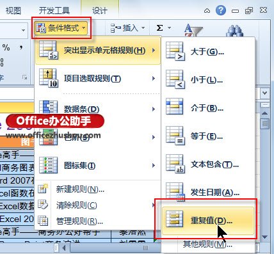Image resolution: width=274 pixels, height=254 pixels.
Task: Click the text contains ab icon
Action: tap(175, 164)
